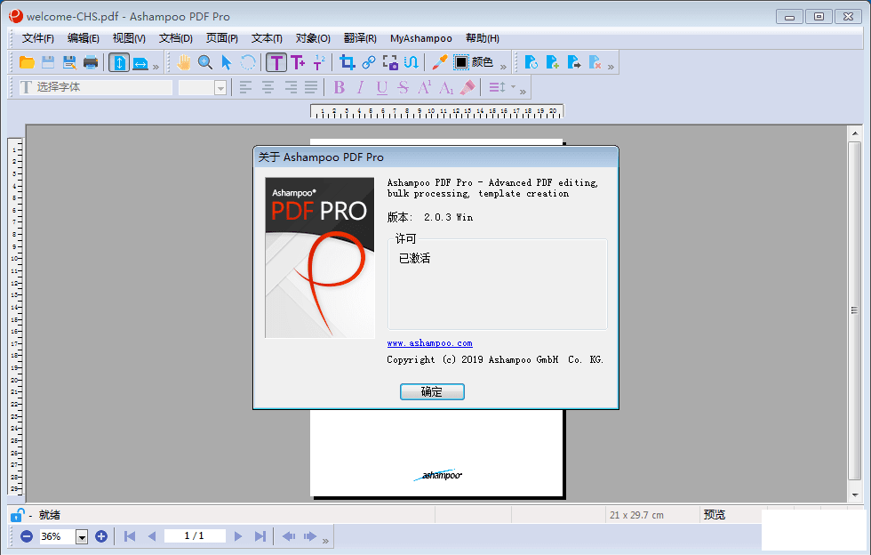871x555 pixels.
Task: Open the 文本(T) menu
Action: pos(267,38)
